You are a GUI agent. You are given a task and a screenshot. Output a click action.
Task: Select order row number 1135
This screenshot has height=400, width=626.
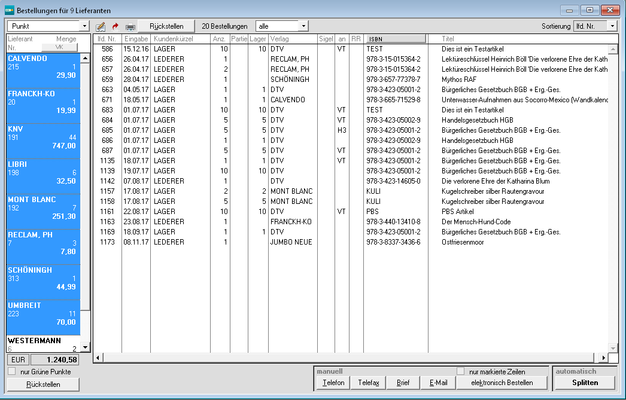351,161
